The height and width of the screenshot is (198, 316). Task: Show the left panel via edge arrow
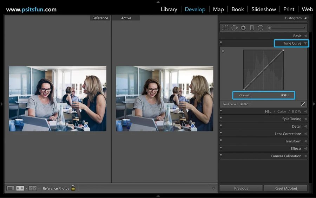click(2, 104)
